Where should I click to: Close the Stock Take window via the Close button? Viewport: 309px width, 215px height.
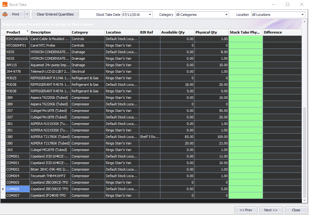tap(296, 210)
